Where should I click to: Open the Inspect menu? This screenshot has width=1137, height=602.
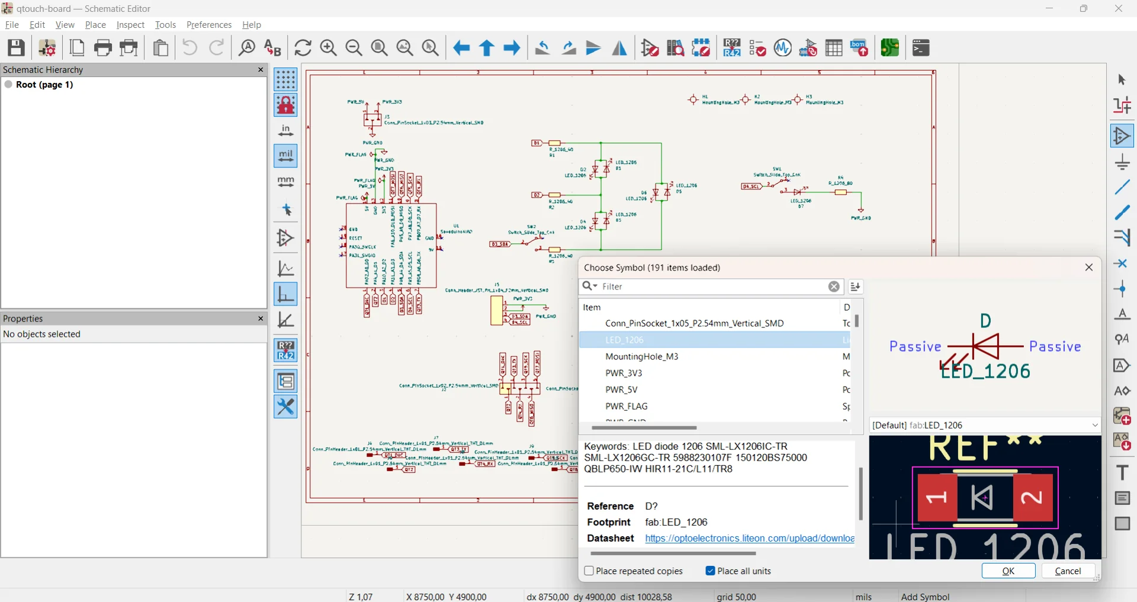(130, 25)
